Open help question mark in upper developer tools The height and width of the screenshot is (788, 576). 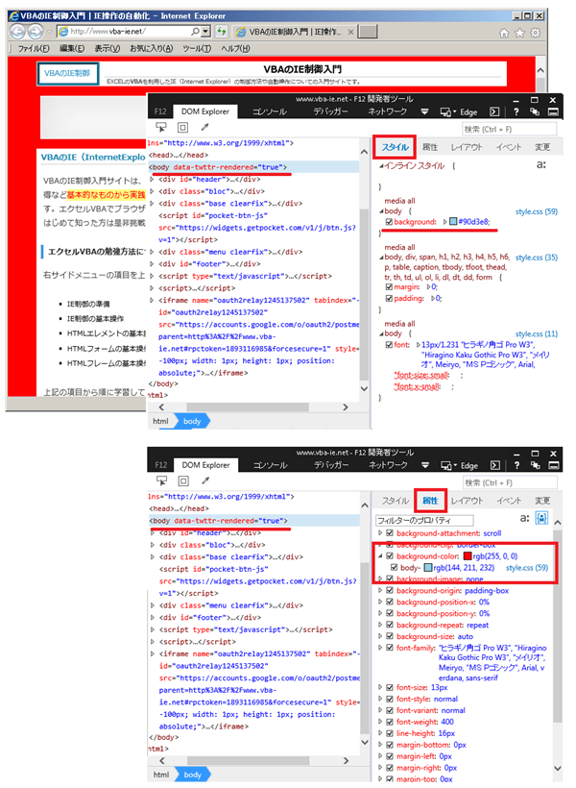(x=516, y=111)
